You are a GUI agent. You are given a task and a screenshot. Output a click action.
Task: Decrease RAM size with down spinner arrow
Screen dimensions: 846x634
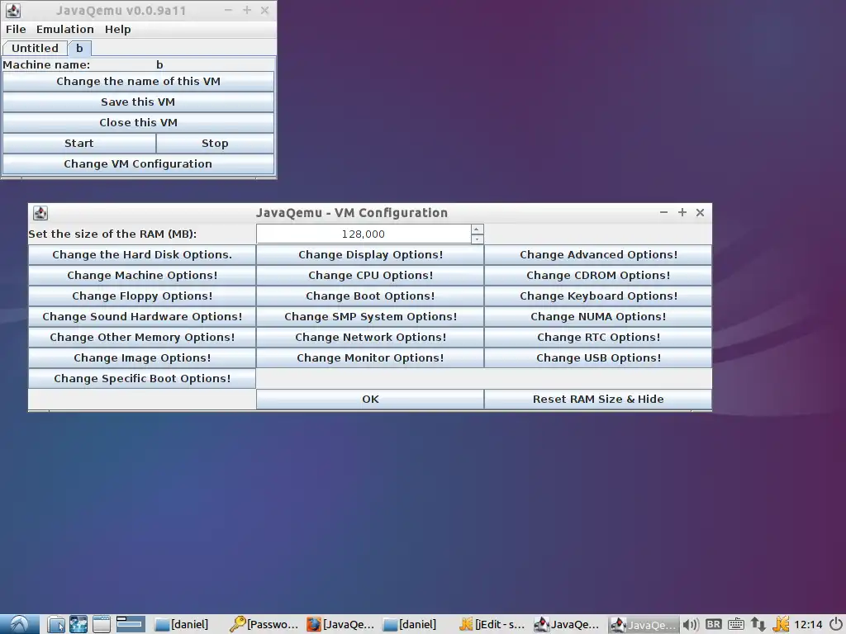coord(477,239)
